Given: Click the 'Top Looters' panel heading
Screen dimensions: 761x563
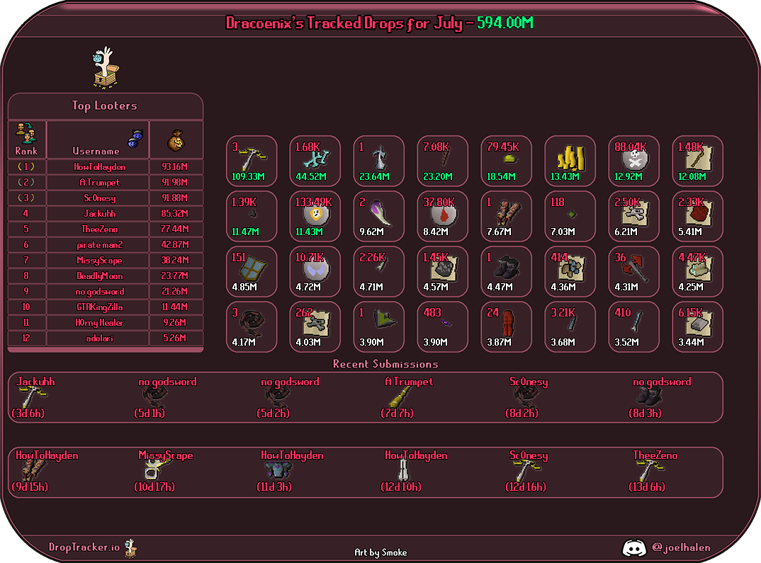Looking at the screenshot, I should [x=104, y=106].
